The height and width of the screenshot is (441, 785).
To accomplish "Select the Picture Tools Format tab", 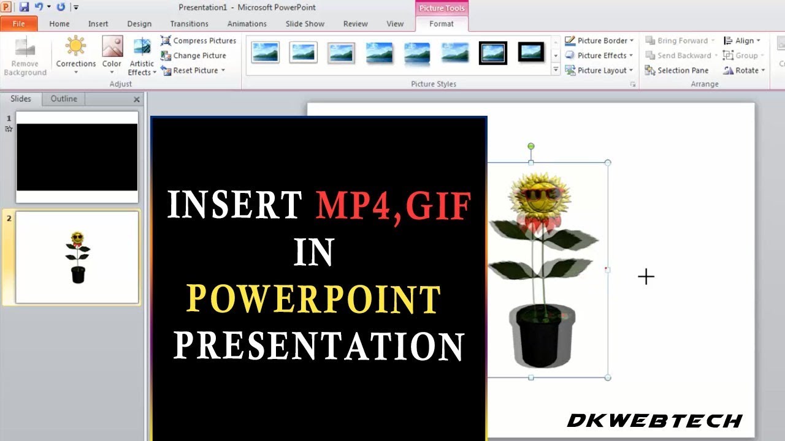I will click(442, 24).
